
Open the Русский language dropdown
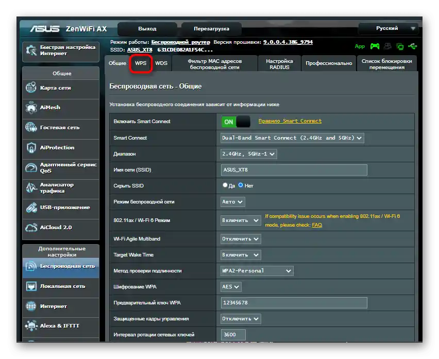(389, 28)
